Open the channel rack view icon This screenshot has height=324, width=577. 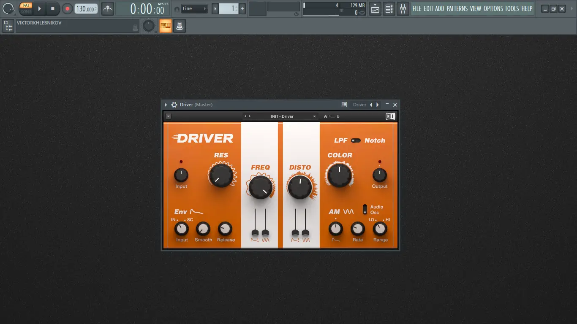pyautogui.click(x=389, y=8)
